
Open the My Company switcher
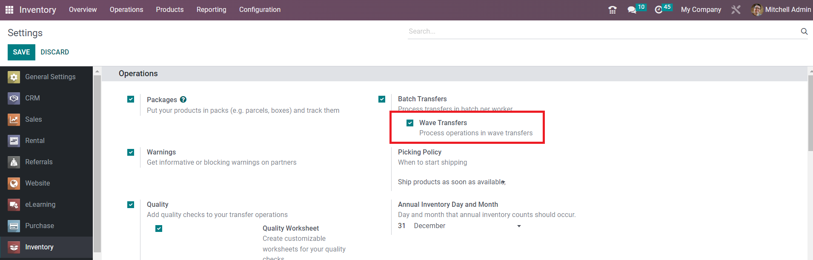(701, 10)
